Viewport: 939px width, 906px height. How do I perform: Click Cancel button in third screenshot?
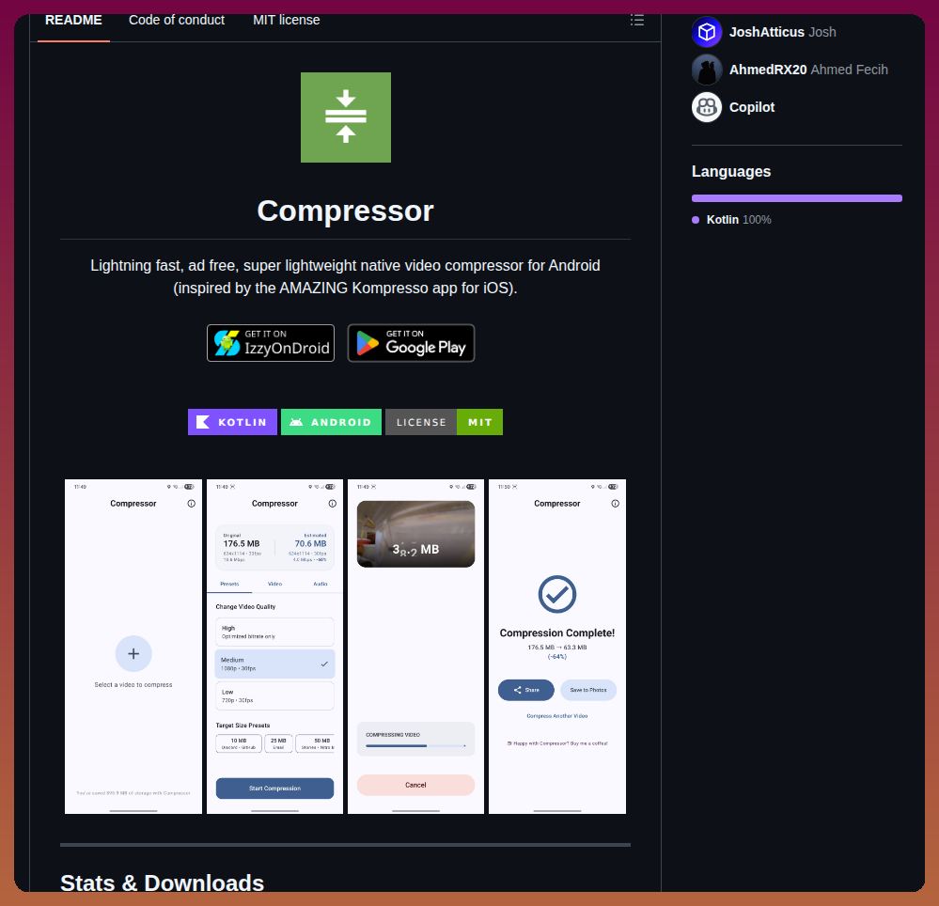[415, 785]
